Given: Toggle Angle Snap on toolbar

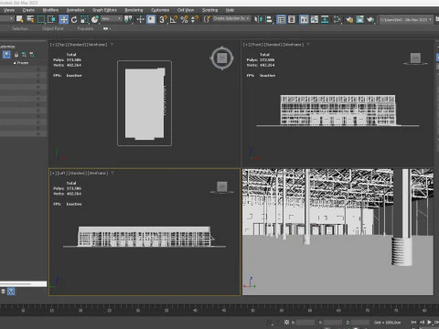Looking at the screenshot, I should click(174, 19).
